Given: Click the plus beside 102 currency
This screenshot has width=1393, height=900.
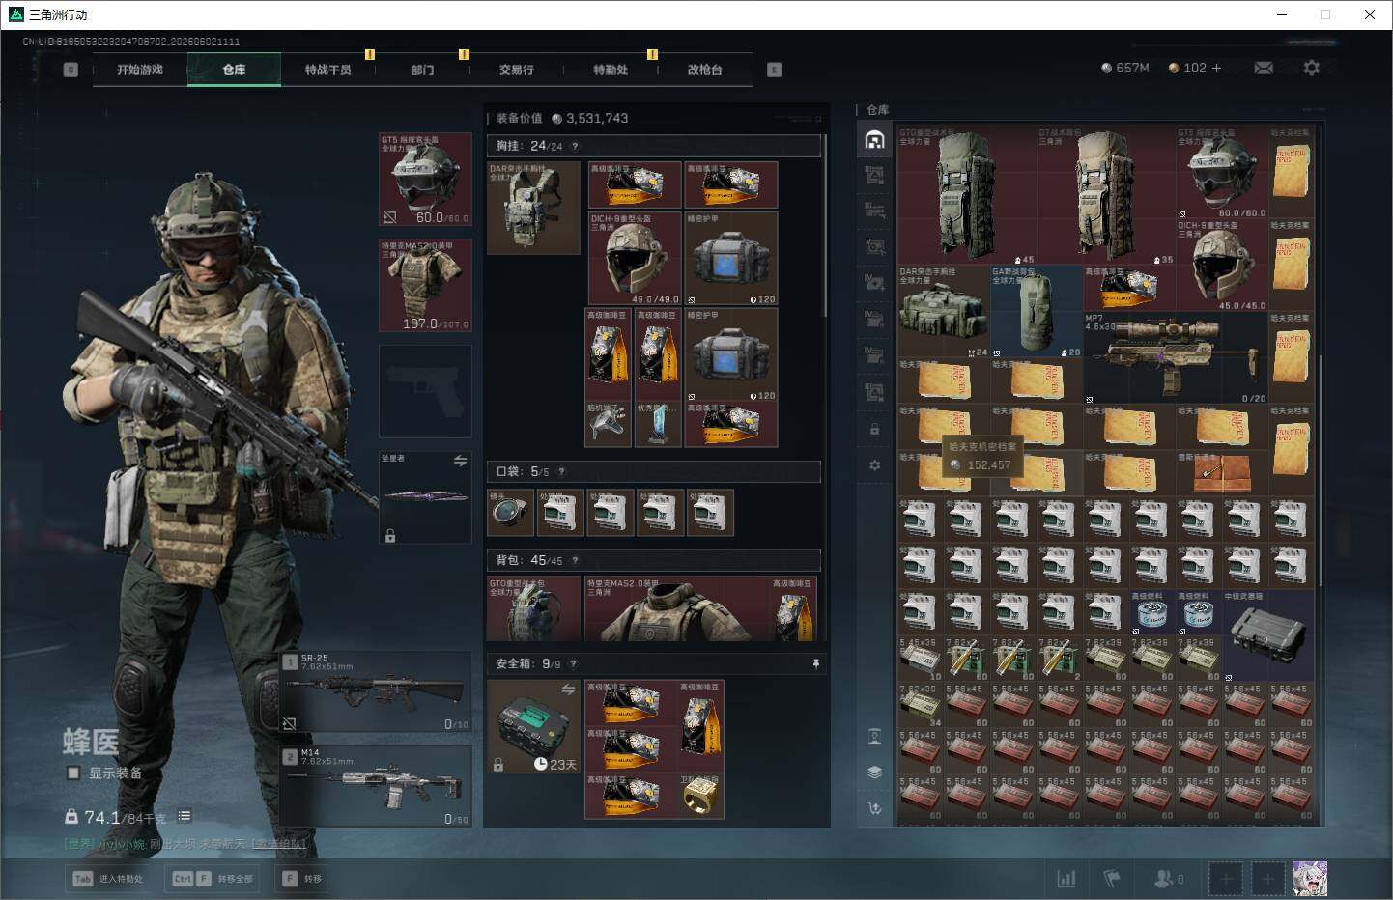Looking at the screenshot, I should pos(1216,68).
